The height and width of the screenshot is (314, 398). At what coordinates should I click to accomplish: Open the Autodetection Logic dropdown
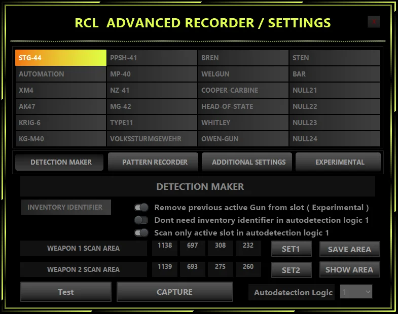click(x=356, y=292)
